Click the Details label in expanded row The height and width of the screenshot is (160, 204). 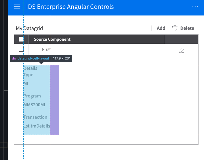pos(30,68)
